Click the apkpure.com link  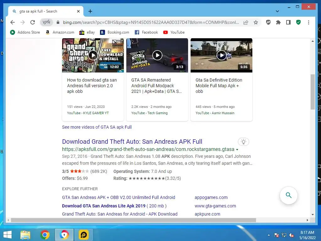pyautogui.click(x=208, y=214)
